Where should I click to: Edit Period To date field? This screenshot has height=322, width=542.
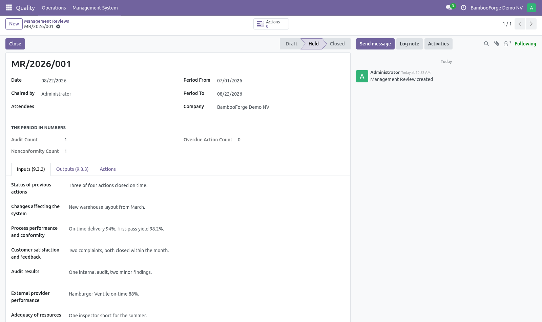click(x=281, y=94)
